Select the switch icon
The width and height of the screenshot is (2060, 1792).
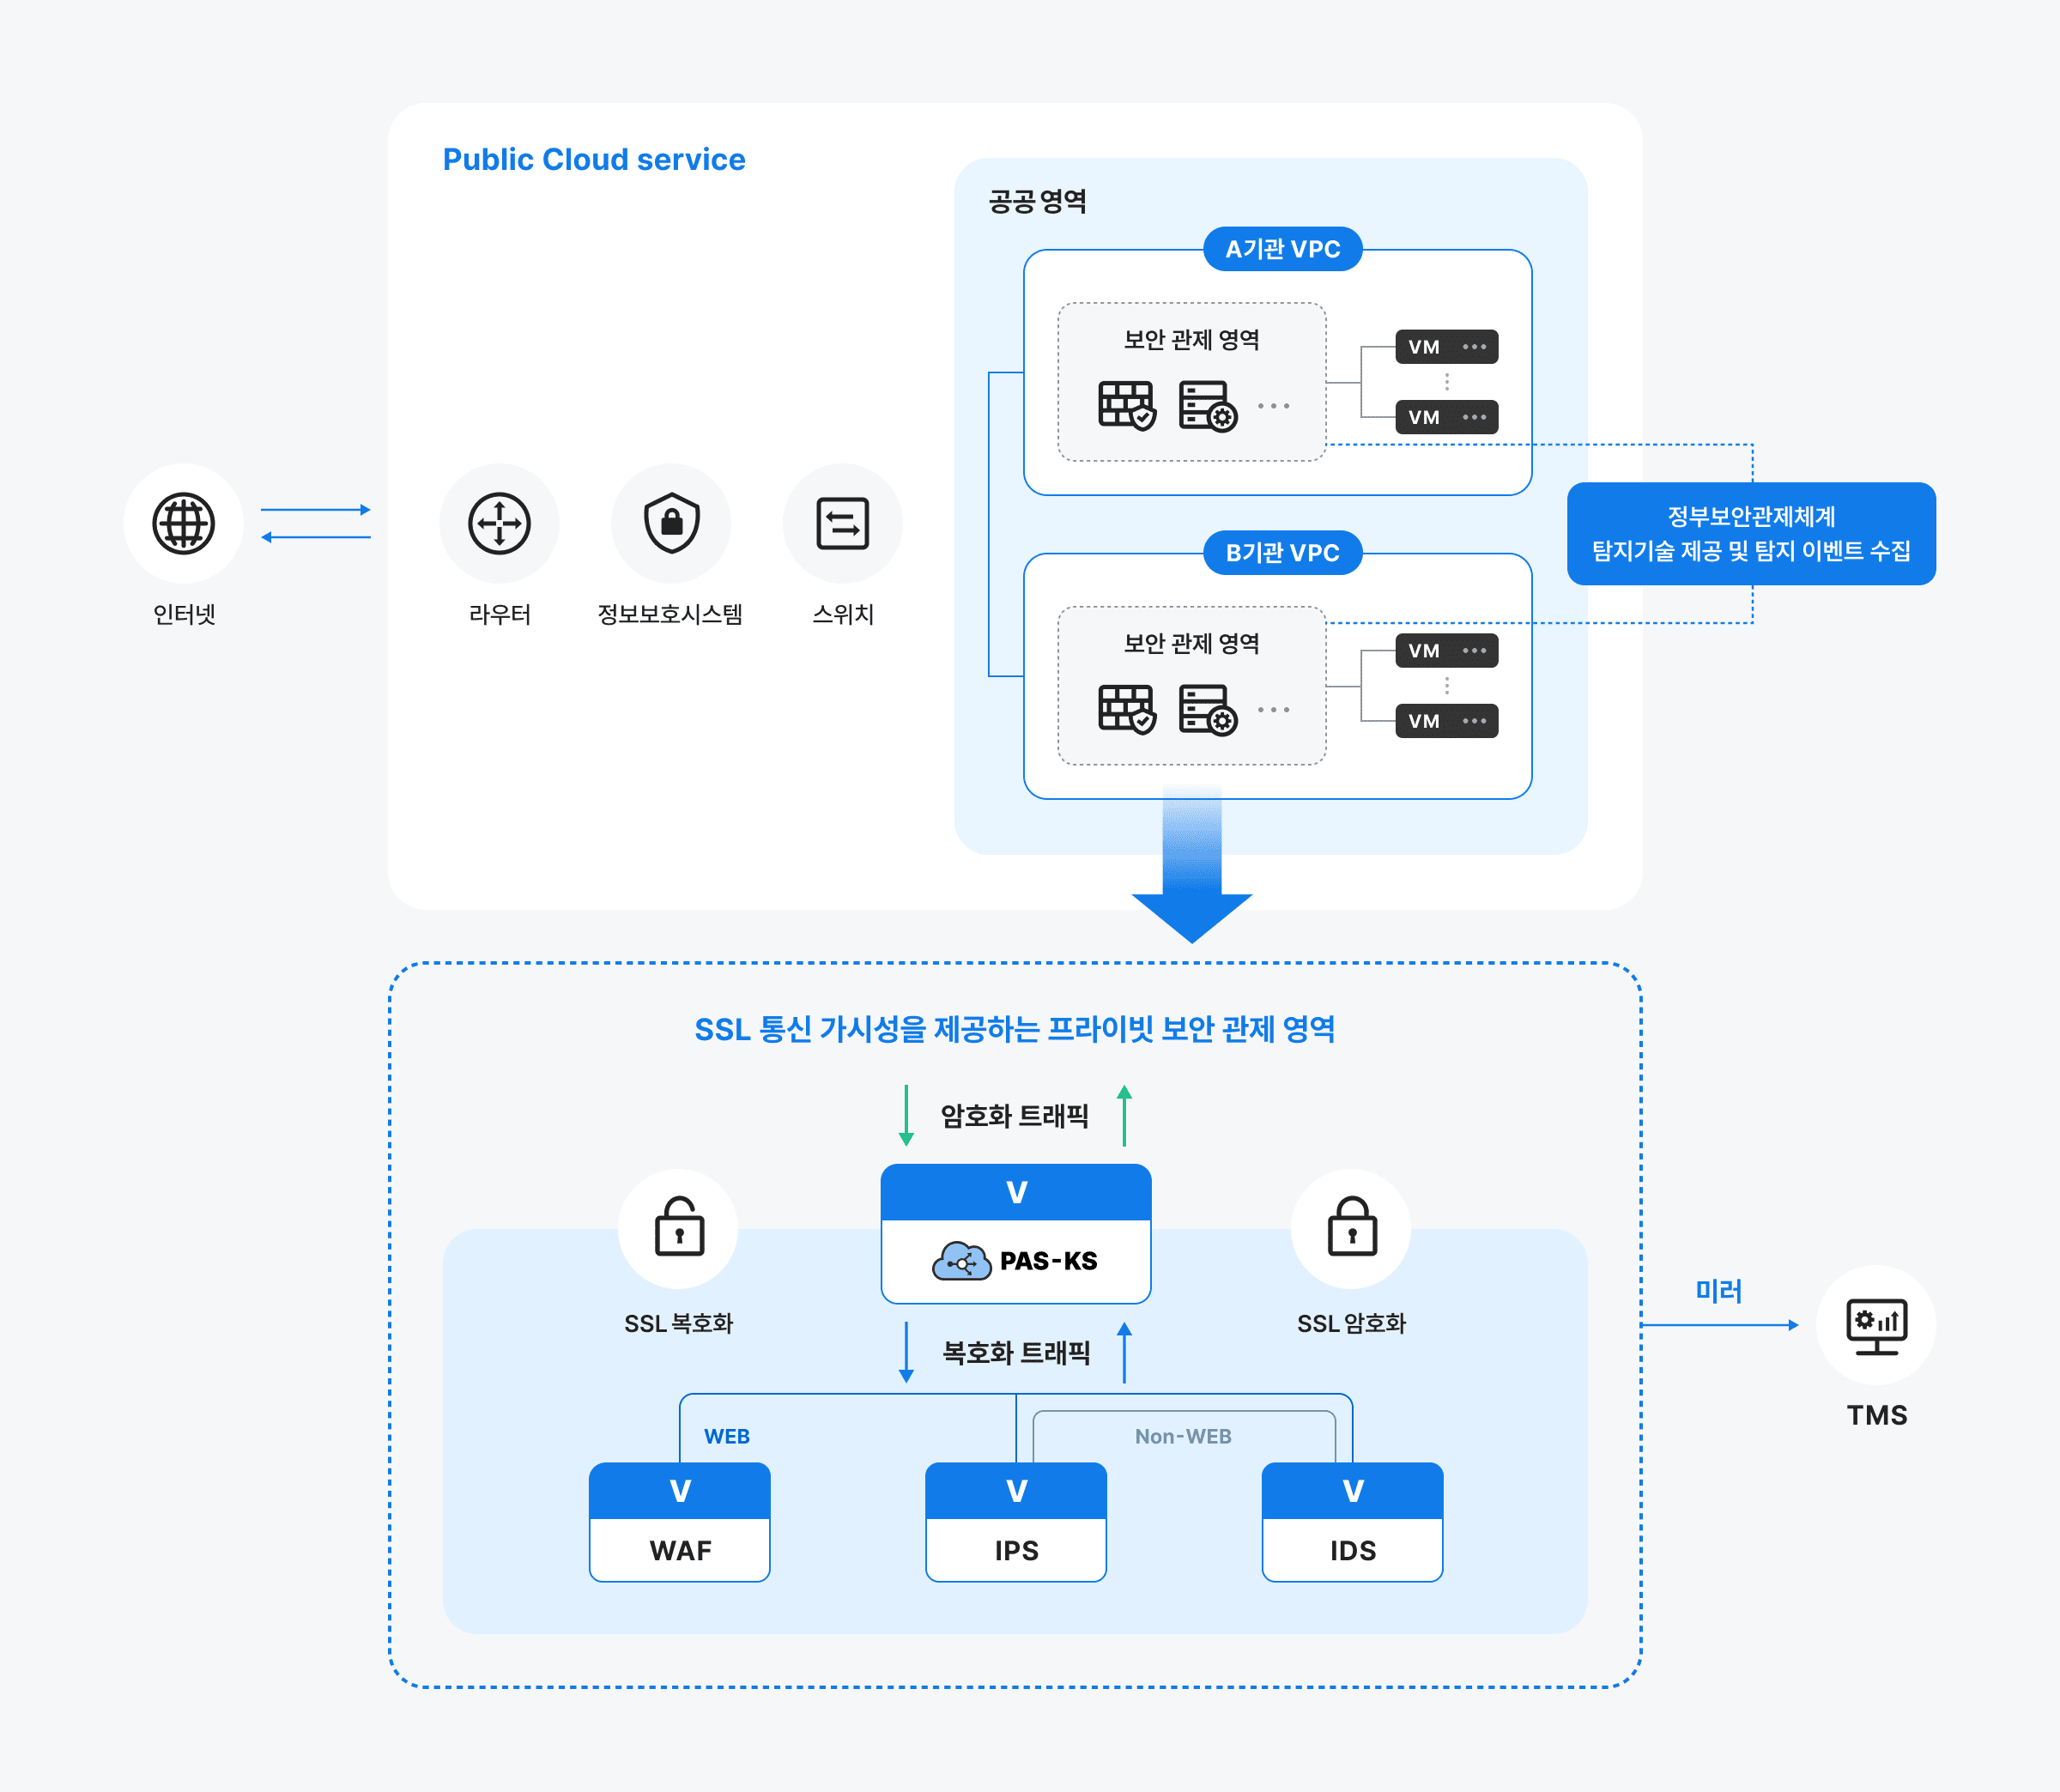click(842, 522)
